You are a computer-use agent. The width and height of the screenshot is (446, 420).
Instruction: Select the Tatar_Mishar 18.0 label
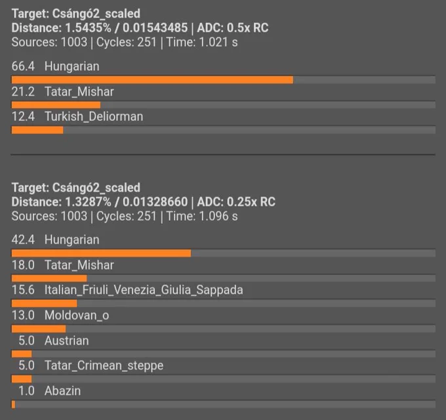pyautogui.click(x=62, y=265)
